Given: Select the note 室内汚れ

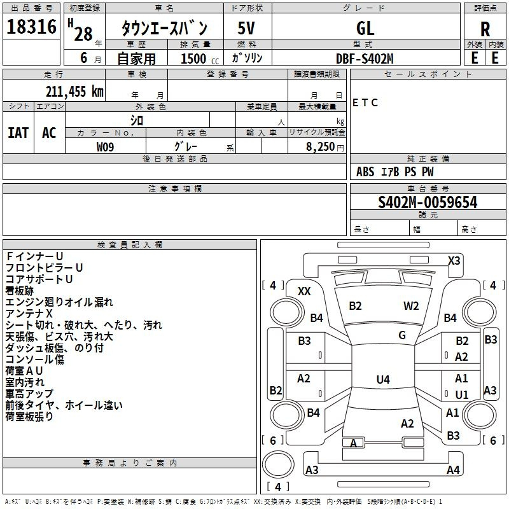Looking at the screenshot, I should point(25,382).
